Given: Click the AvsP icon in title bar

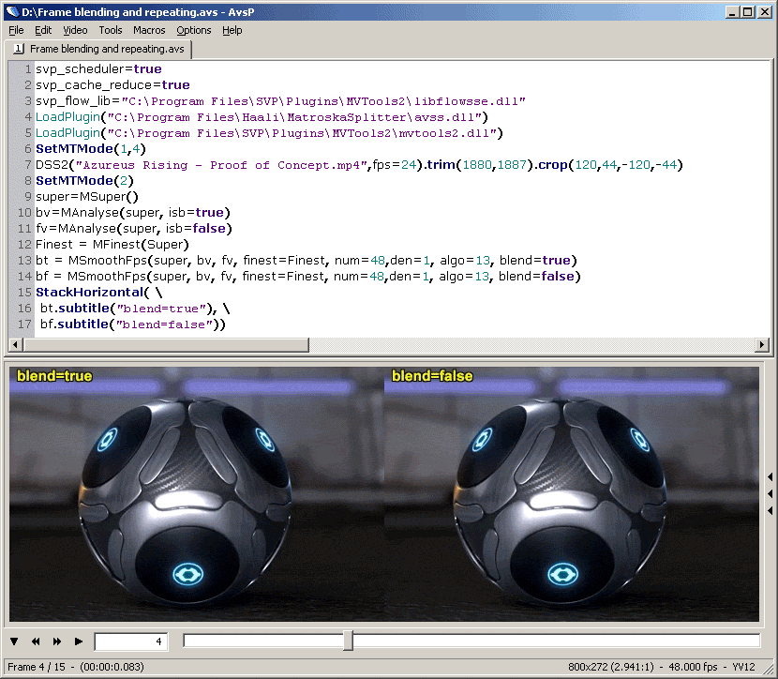Looking at the screenshot, I should [x=11, y=10].
